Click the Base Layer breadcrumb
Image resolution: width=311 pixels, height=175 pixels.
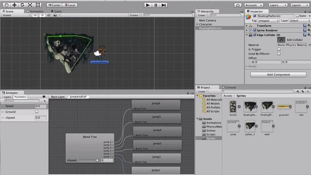pyautogui.click(x=58, y=97)
